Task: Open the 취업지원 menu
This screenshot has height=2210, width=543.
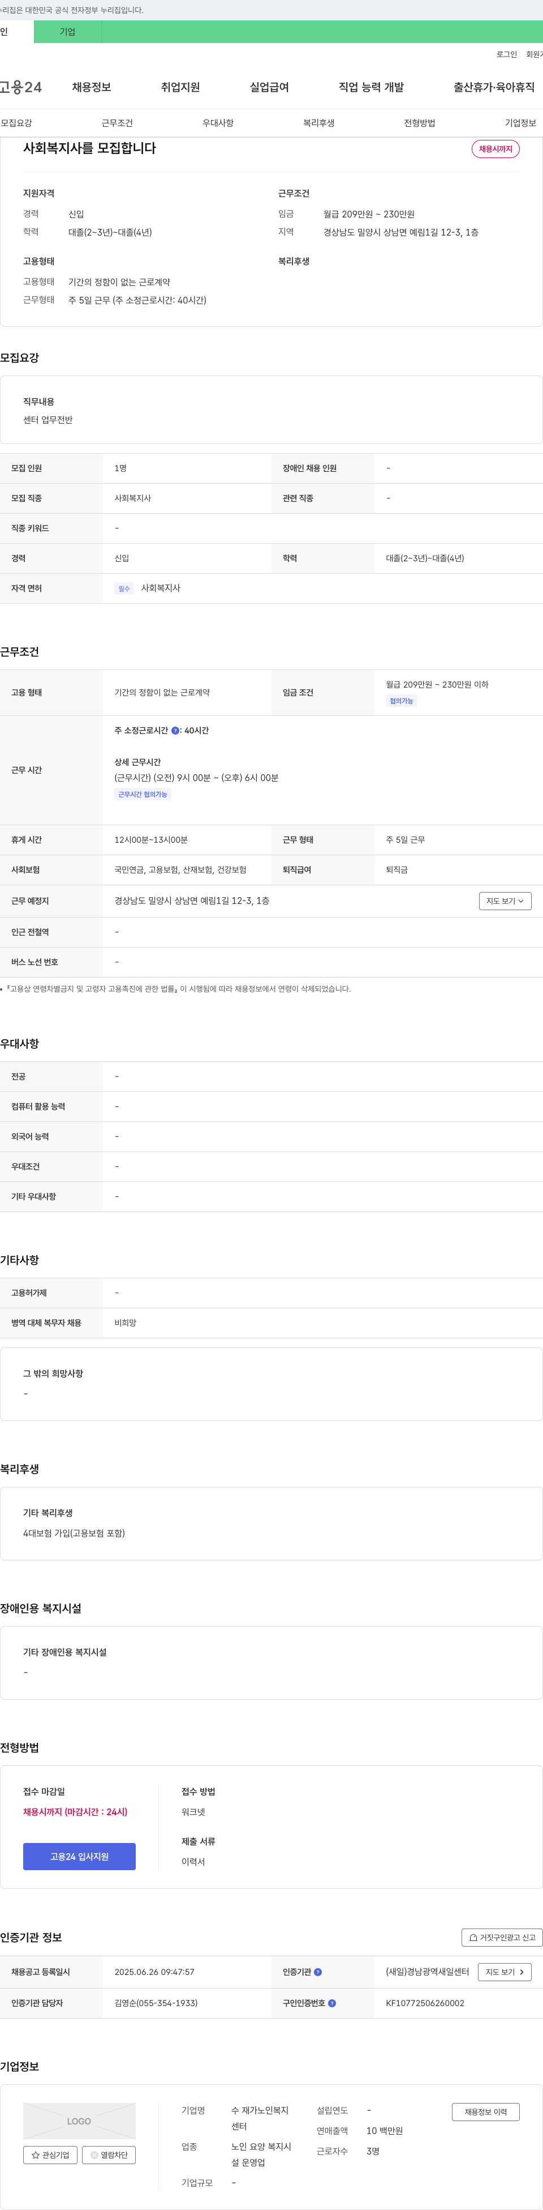Action: point(180,88)
